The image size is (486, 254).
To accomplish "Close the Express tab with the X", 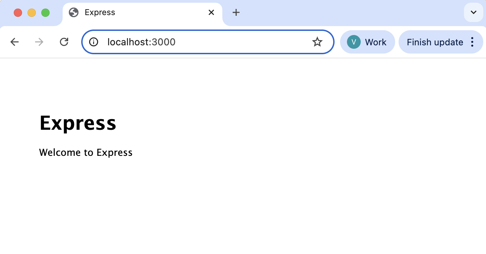I will pos(211,12).
